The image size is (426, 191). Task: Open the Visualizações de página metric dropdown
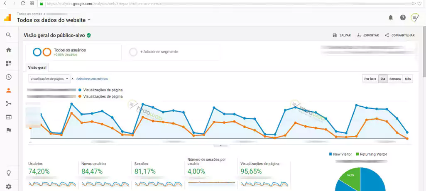click(49, 78)
